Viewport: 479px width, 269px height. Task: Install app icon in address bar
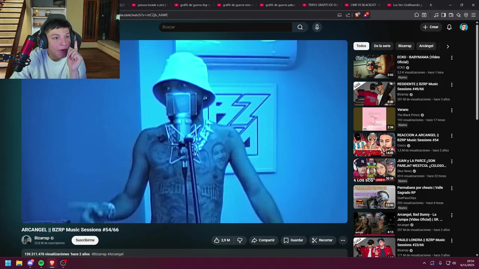(339, 15)
